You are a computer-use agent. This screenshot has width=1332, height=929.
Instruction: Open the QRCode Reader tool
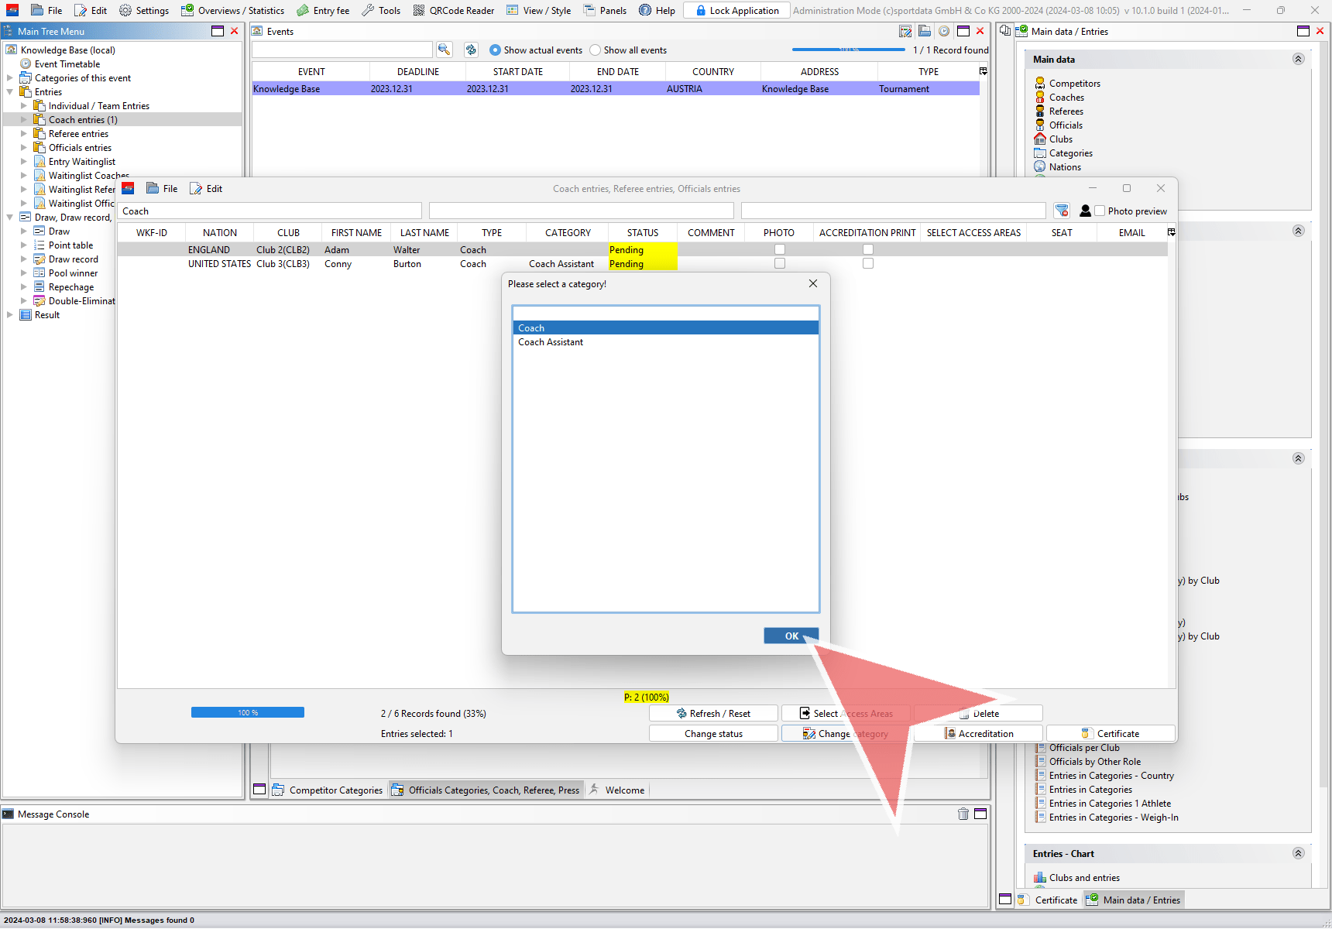pyautogui.click(x=454, y=10)
